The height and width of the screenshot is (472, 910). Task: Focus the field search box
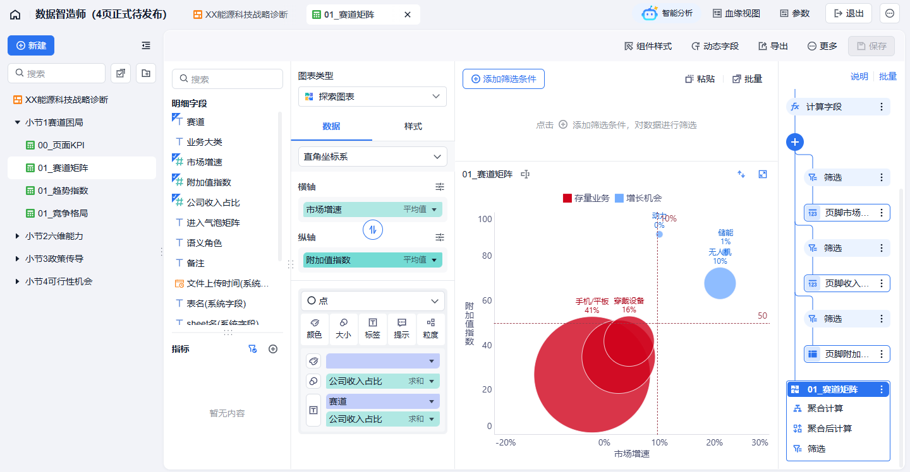(x=227, y=79)
